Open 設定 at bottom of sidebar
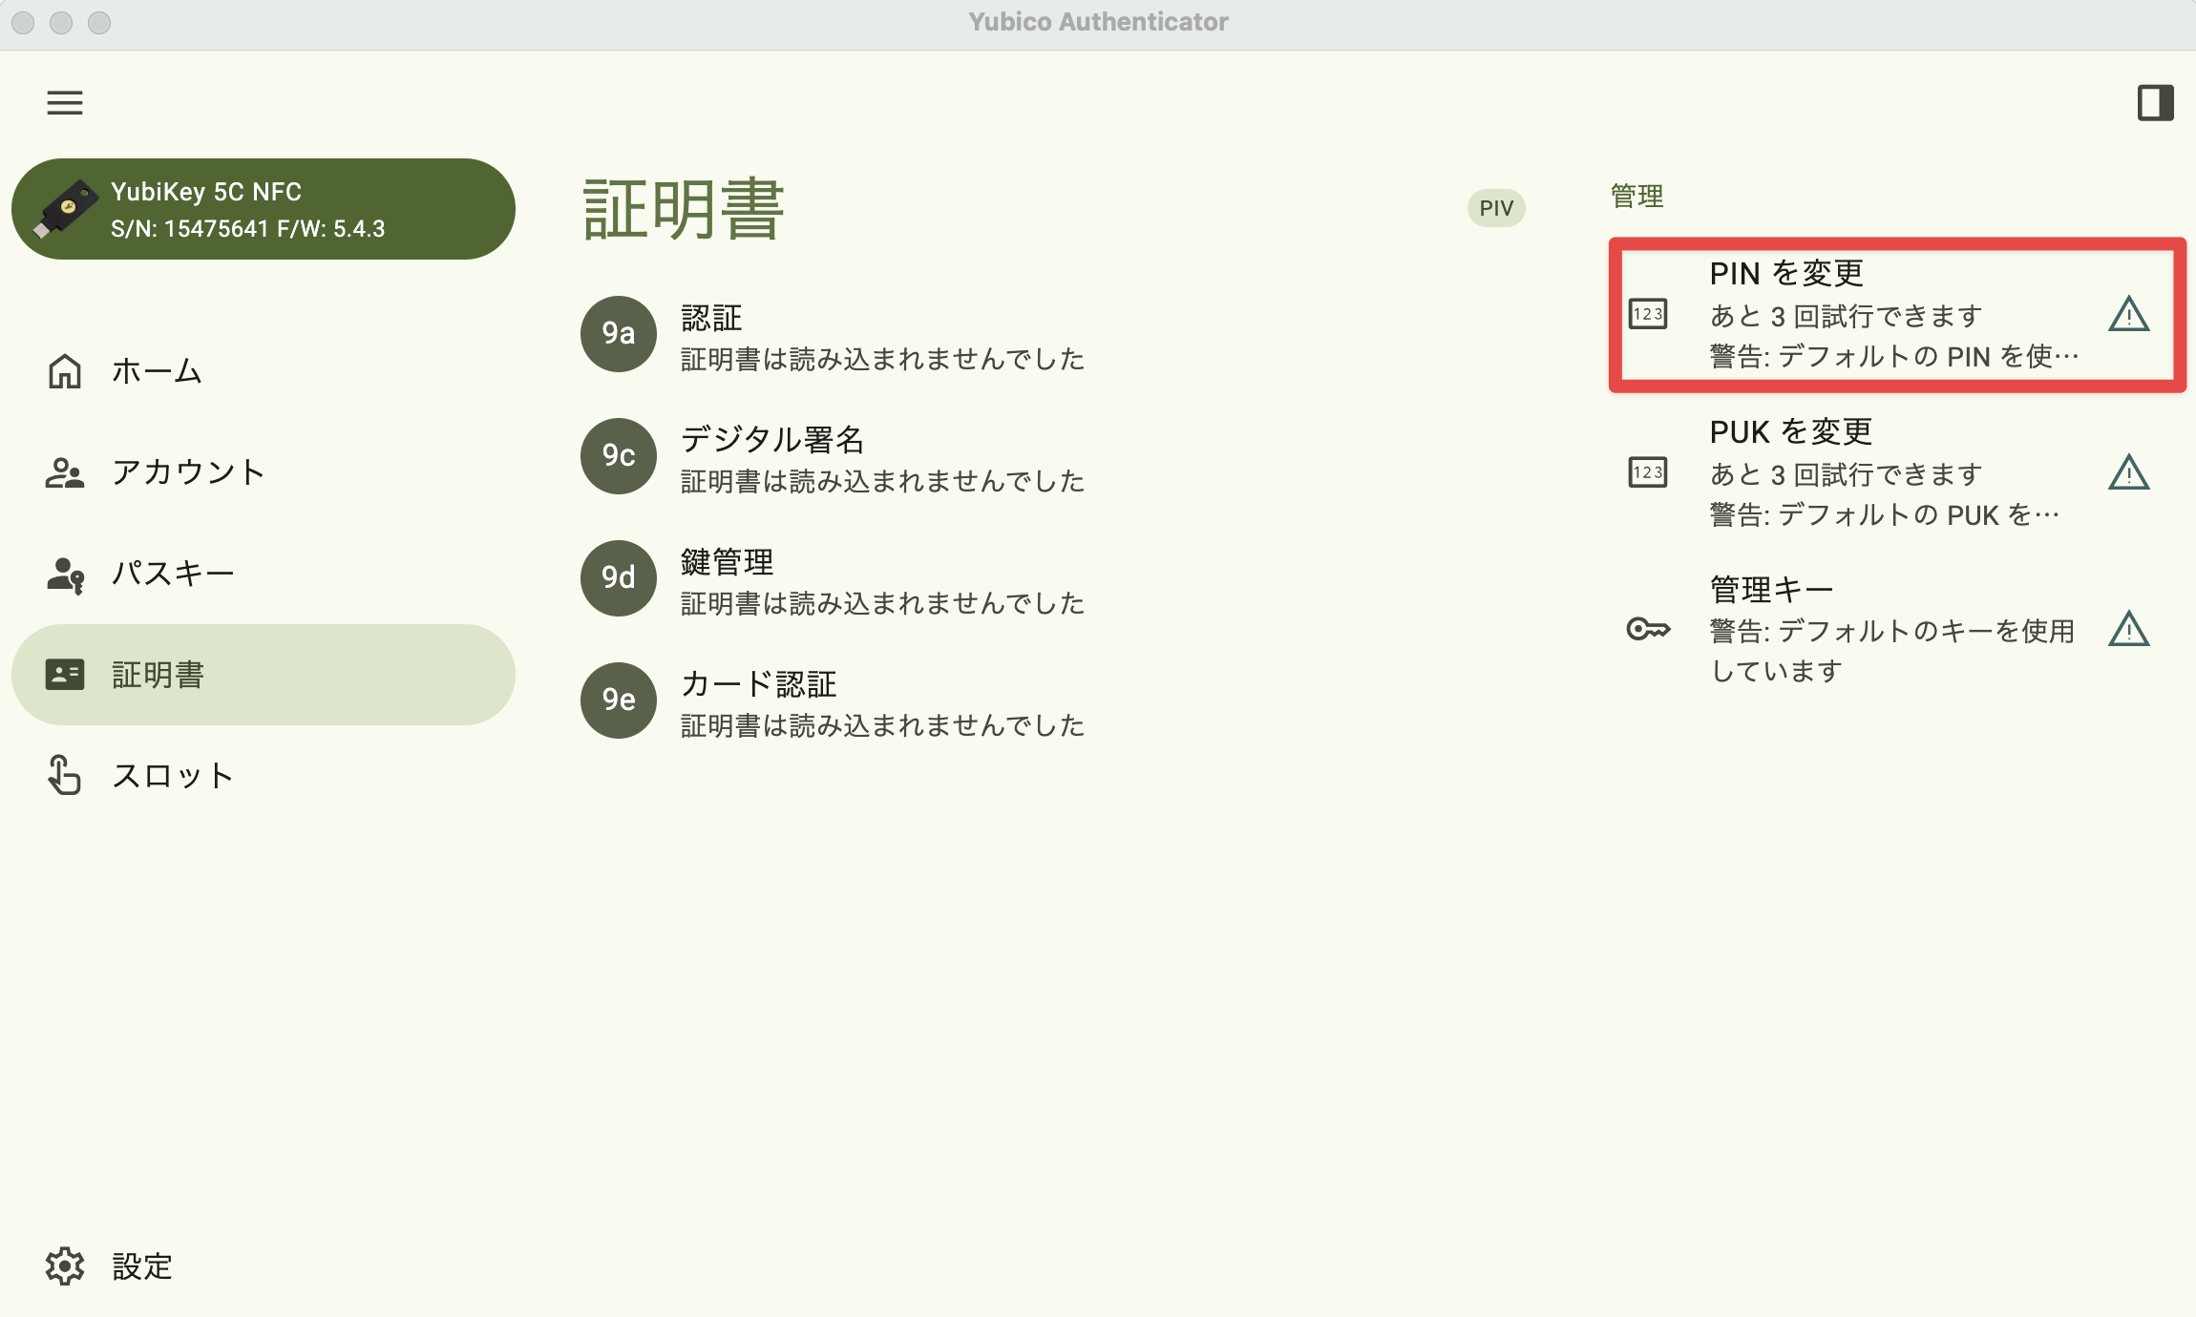The width and height of the screenshot is (2196, 1317). [264, 1266]
